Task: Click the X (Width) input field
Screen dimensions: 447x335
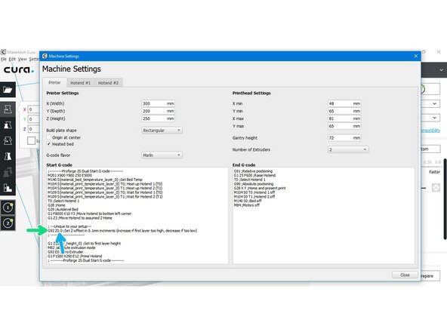Action: click(159, 103)
